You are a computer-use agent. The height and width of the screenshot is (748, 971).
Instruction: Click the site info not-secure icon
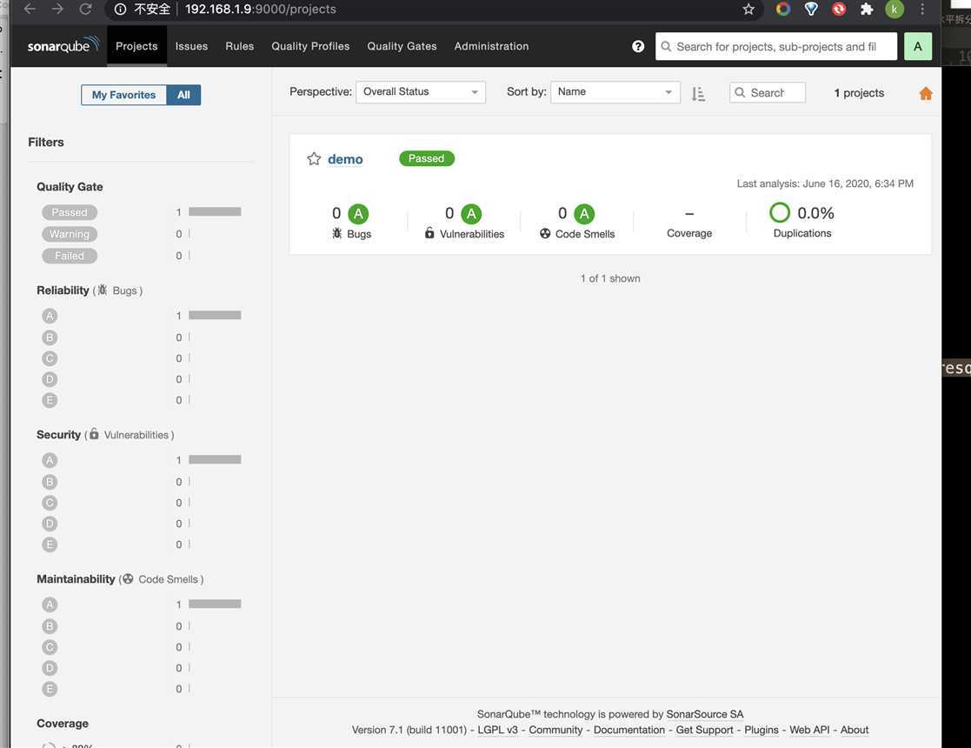(x=120, y=9)
